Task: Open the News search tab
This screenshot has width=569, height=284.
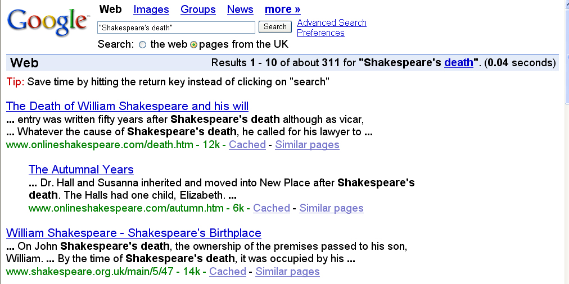Action: pos(240,10)
